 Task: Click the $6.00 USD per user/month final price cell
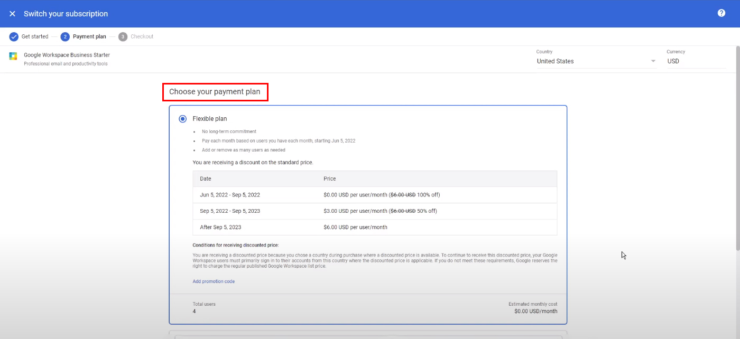coord(355,228)
